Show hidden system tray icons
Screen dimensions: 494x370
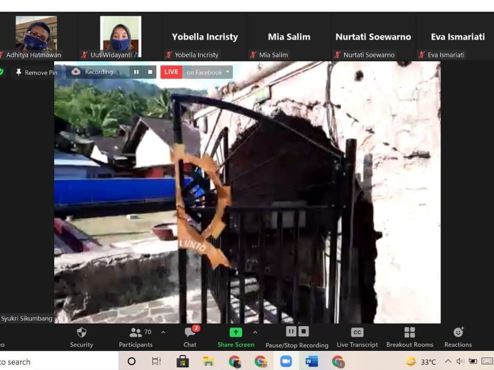pyautogui.click(x=448, y=362)
